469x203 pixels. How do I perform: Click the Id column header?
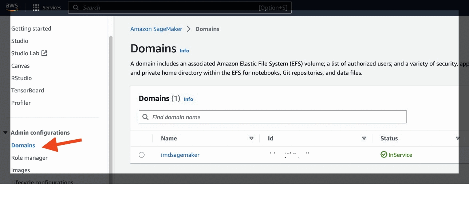click(271, 139)
